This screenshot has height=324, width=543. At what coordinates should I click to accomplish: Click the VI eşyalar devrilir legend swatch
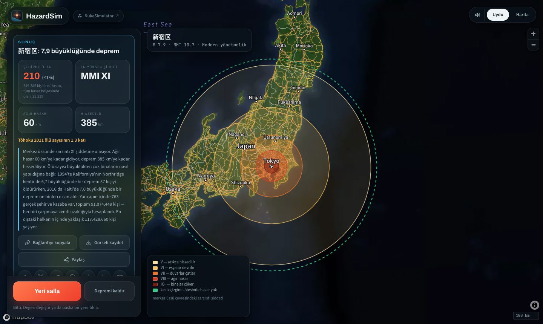point(155,268)
